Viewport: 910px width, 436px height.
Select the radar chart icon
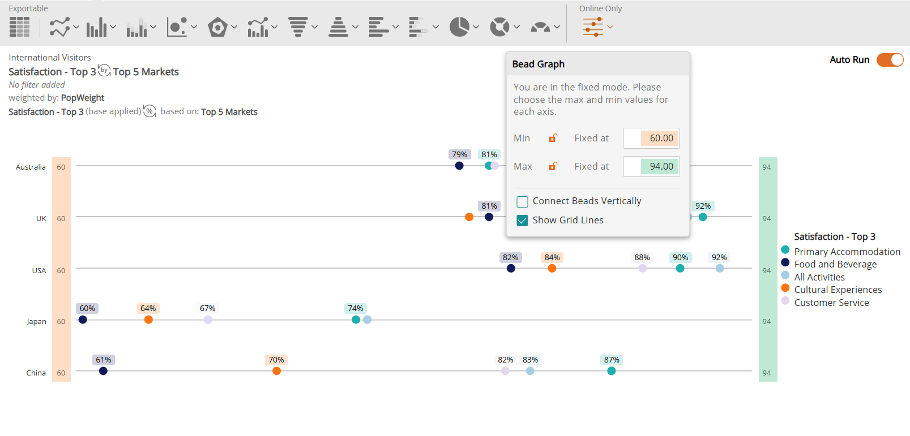(x=217, y=27)
